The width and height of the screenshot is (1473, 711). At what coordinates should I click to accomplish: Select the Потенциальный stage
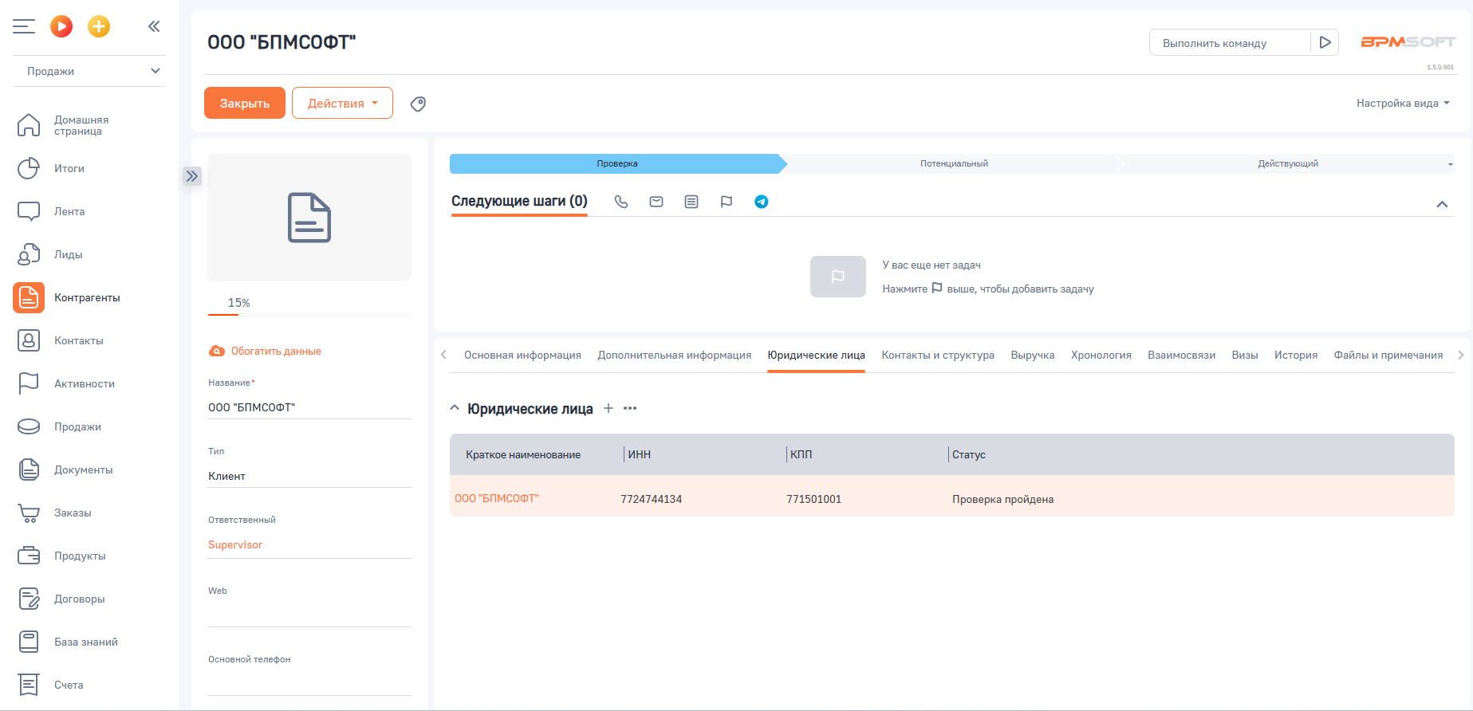[954, 163]
